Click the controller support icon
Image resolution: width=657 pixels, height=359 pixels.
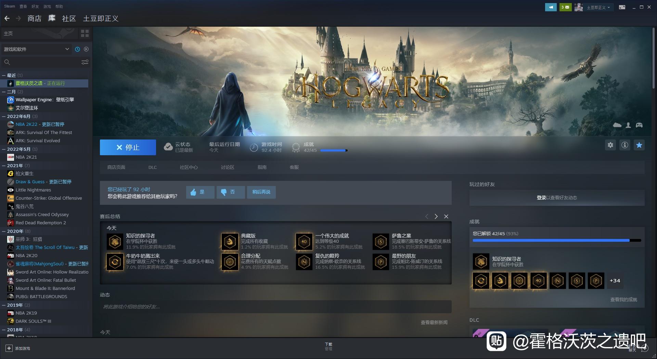pyautogui.click(x=639, y=125)
